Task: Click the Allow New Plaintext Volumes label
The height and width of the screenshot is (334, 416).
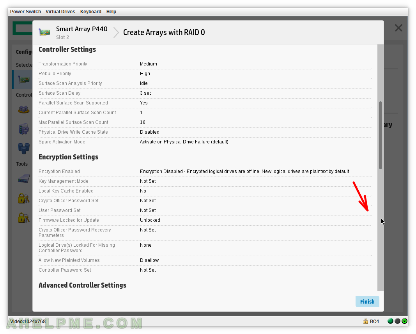Action: pyautogui.click(x=69, y=260)
